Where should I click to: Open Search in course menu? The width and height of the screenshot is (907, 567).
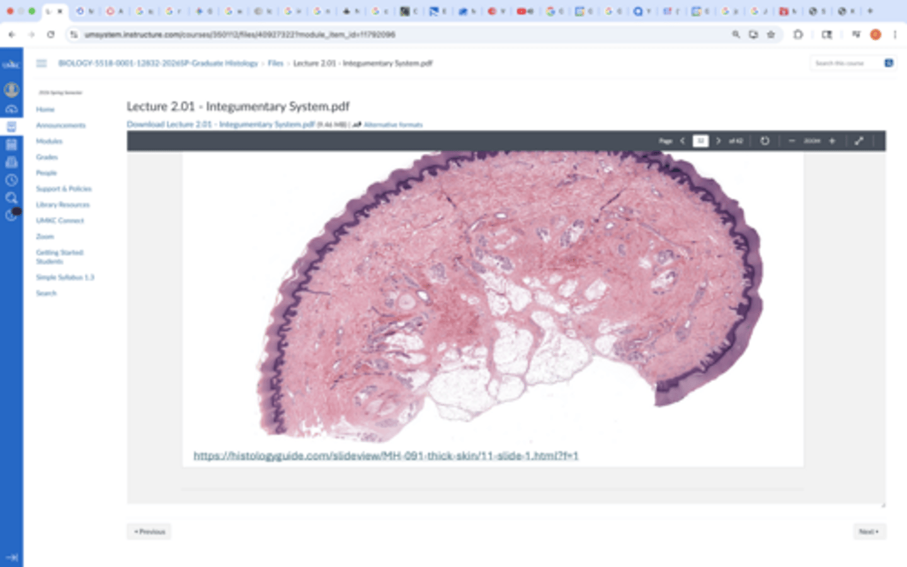coord(46,293)
